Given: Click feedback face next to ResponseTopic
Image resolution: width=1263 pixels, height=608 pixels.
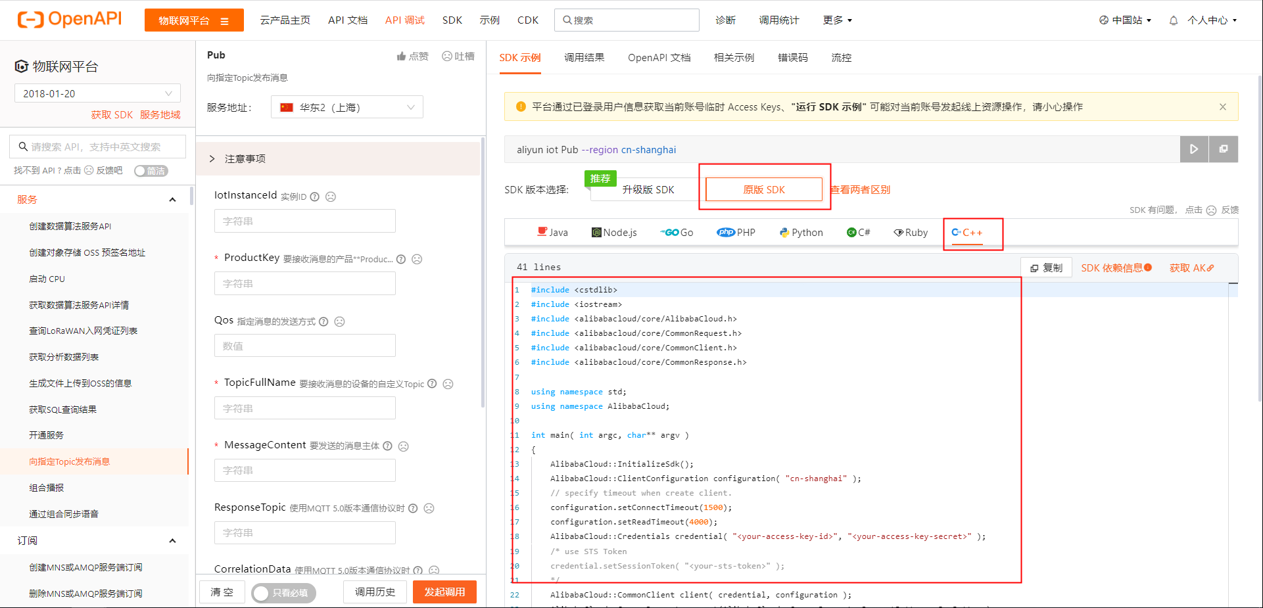Looking at the screenshot, I should click(429, 508).
